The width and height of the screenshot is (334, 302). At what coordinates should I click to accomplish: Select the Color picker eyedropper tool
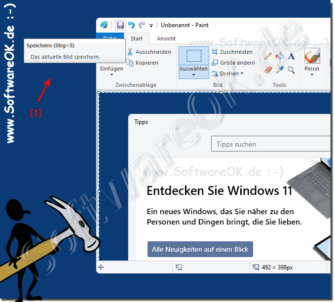point(280,70)
